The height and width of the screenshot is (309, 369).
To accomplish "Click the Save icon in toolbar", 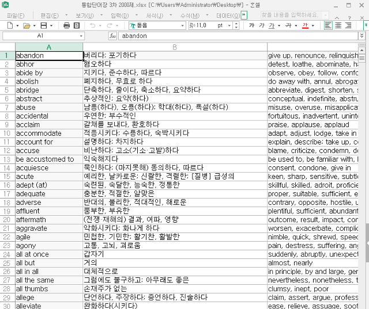I will click(44, 26).
